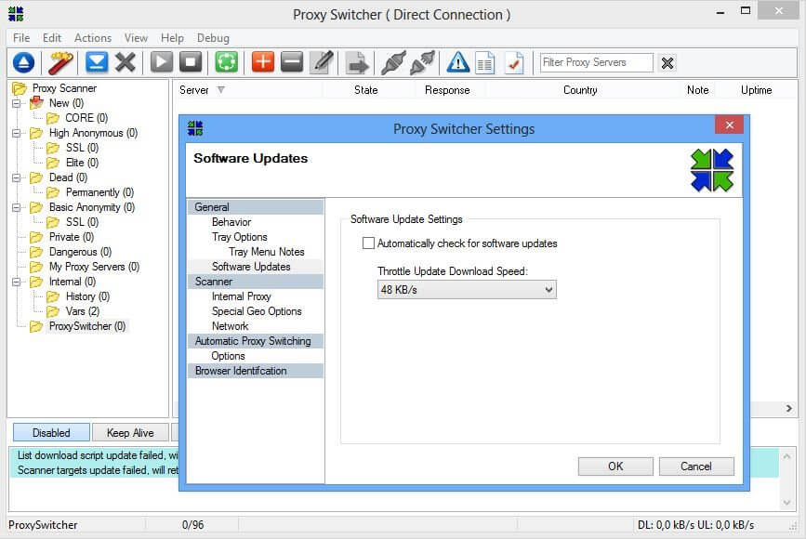Click the Settings dialog title bar icon
Image resolution: width=806 pixels, height=539 pixels.
(195, 128)
